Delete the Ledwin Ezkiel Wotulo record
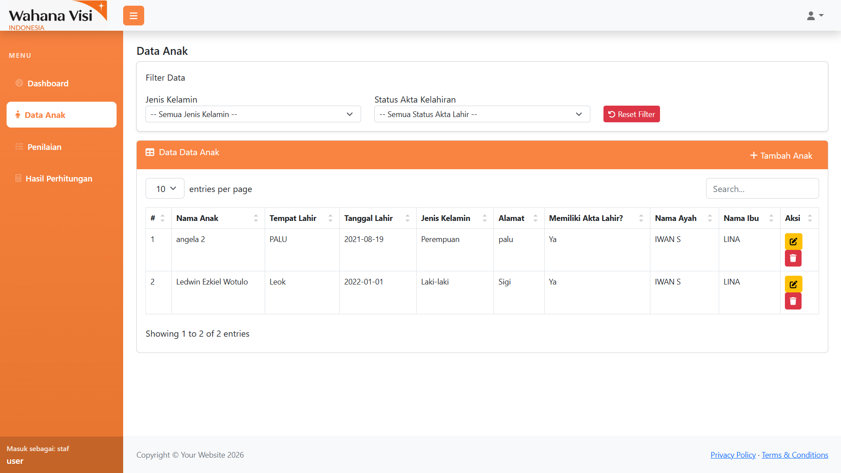 tap(793, 301)
